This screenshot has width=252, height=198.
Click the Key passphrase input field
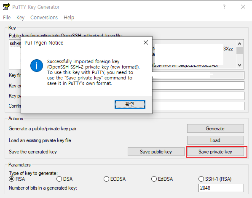pos(198,96)
